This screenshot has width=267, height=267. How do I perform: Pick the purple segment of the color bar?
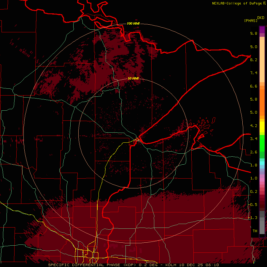tap(262, 30)
